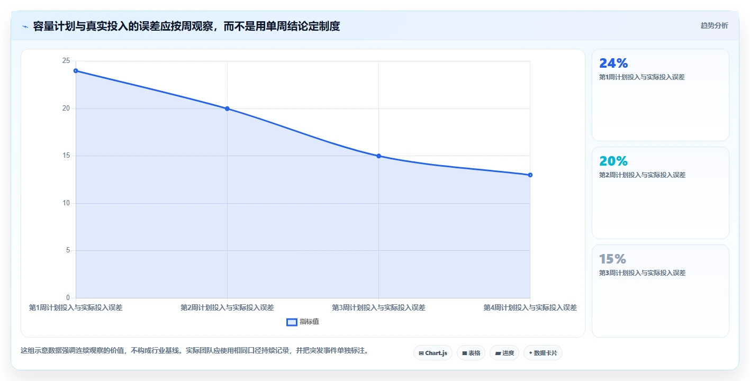Click the y-axis tick label 25
The width and height of the screenshot is (750, 381).
(66, 61)
